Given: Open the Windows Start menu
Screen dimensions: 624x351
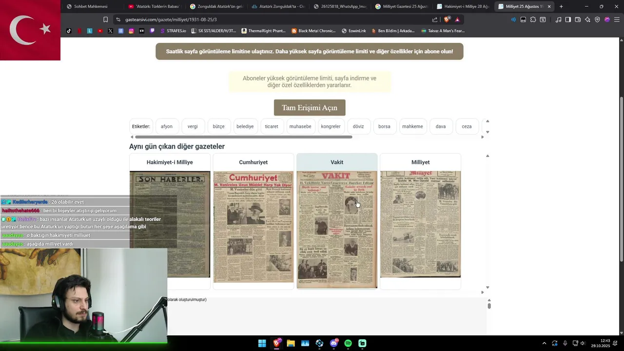Looking at the screenshot, I should tap(262, 343).
